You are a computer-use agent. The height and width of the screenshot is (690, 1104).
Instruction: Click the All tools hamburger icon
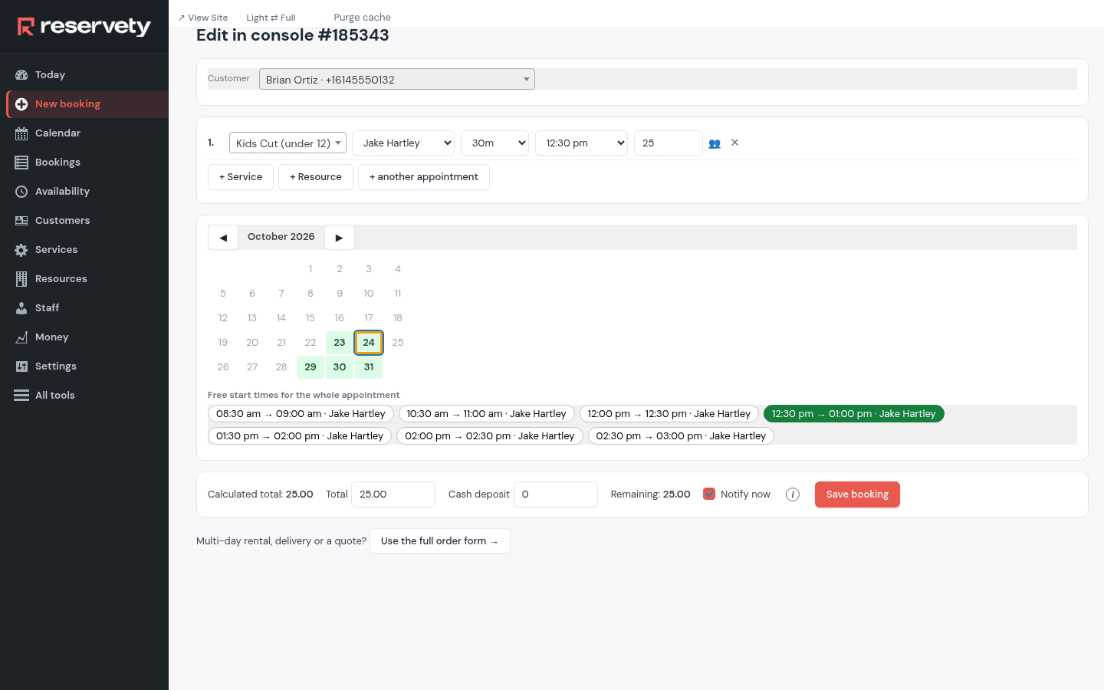tap(21, 396)
